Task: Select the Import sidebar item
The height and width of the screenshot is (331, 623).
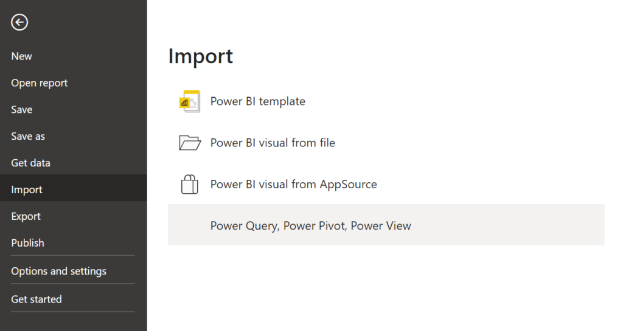Action: [27, 189]
